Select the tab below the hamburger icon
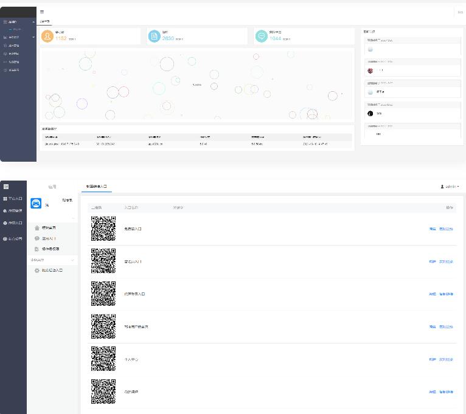Viewport: 466px width, 414px height. tap(45, 21)
